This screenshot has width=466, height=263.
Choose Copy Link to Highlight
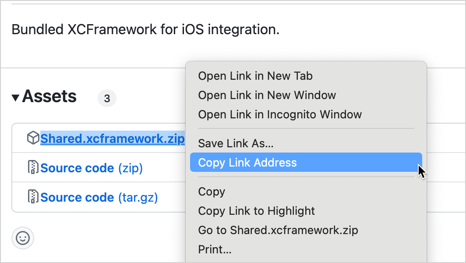pyautogui.click(x=256, y=211)
